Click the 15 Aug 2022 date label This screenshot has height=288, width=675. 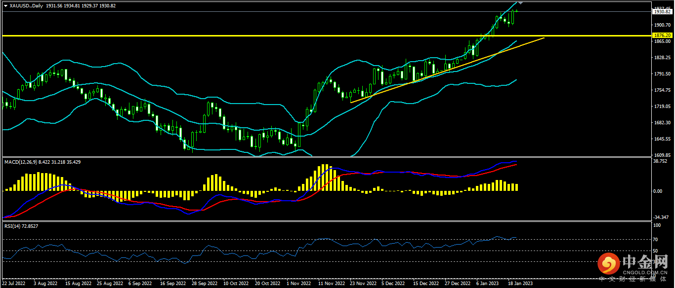pos(79,284)
